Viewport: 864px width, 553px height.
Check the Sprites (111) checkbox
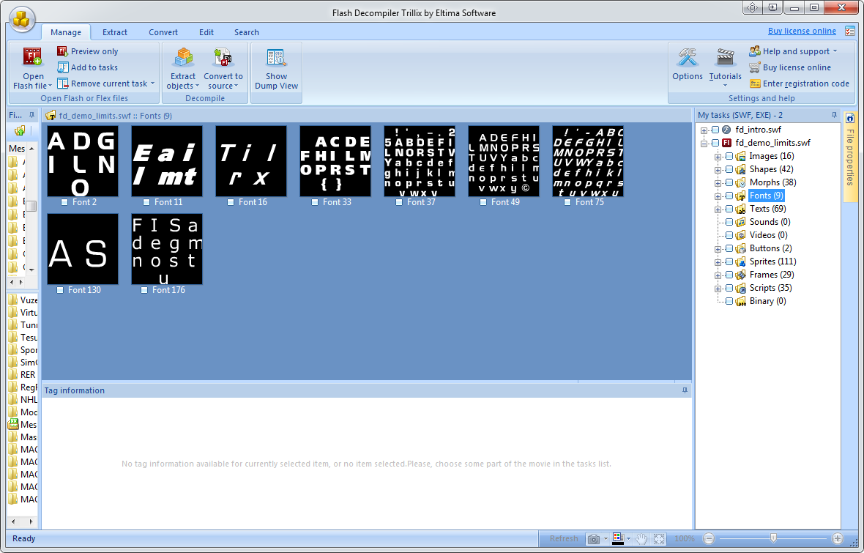729,261
